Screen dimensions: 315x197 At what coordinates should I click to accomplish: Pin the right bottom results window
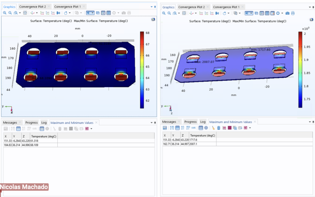(313, 122)
